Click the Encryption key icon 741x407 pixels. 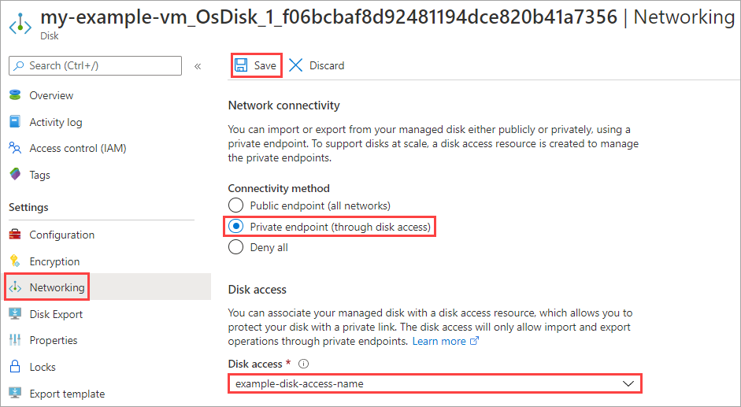point(14,261)
